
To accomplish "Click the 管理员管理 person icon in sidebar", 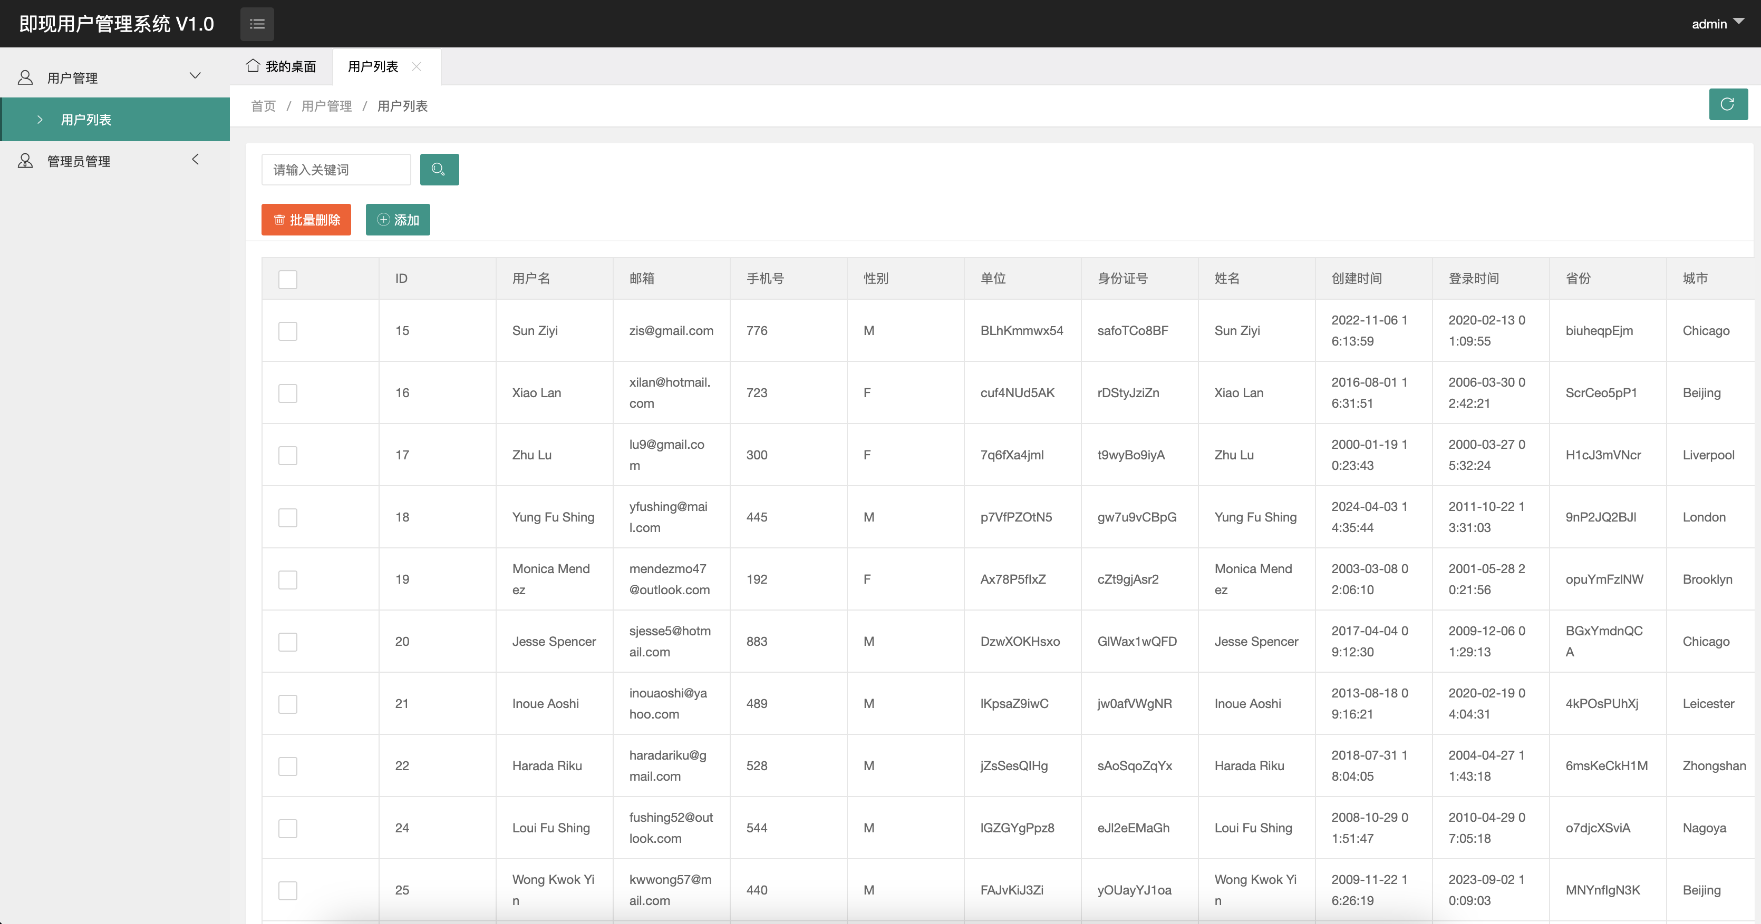I will (x=25, y=161).
